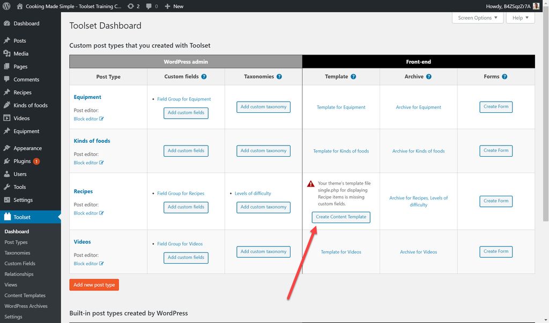
Task: Open the Template for Equipment link
Action: click(x=341, y=107)
